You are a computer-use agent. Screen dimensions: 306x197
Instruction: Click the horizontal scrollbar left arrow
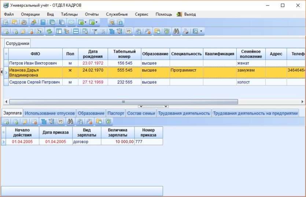[x=6, y=102]
